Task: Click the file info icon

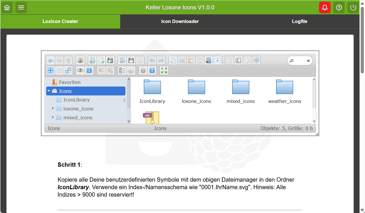Action: pos(89,70)
